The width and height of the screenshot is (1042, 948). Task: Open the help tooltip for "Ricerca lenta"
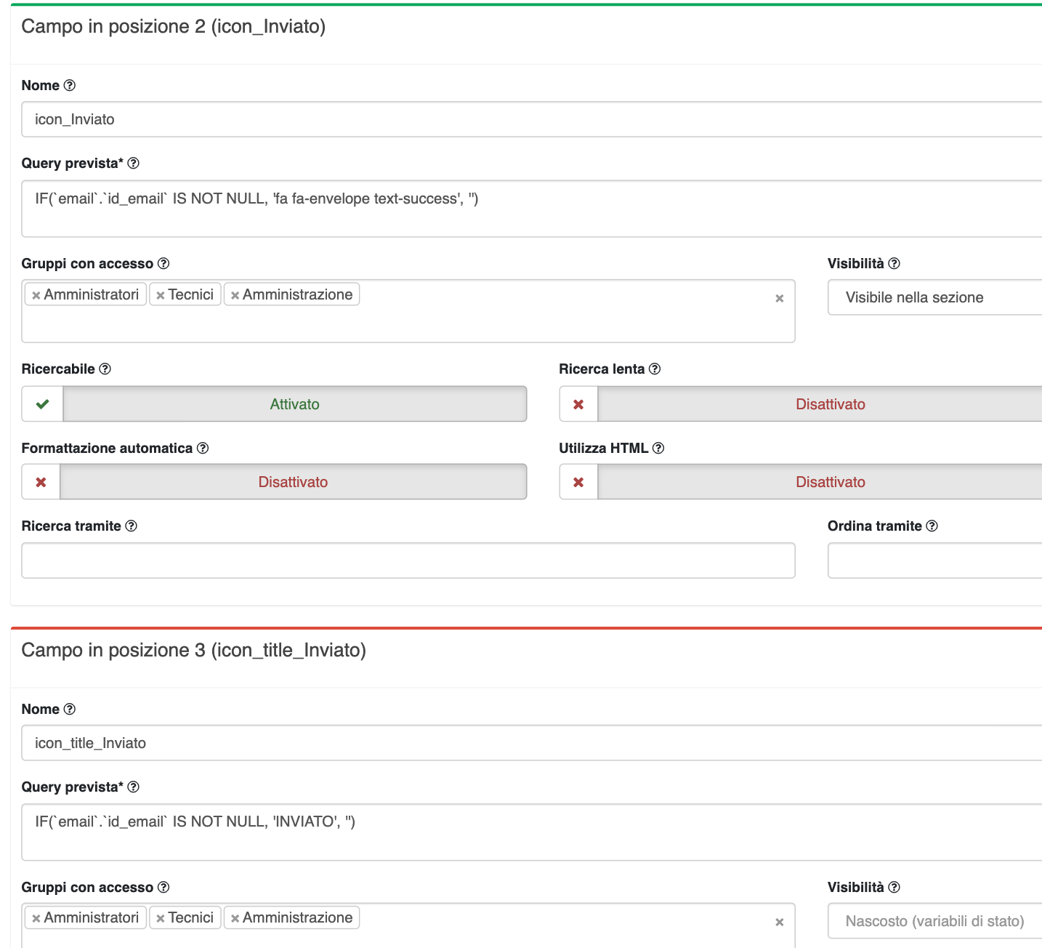654,369
